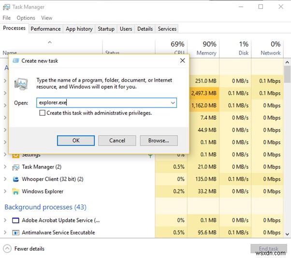Open the View menu
This screenshot has height=258, width=291.
[46, 18]
